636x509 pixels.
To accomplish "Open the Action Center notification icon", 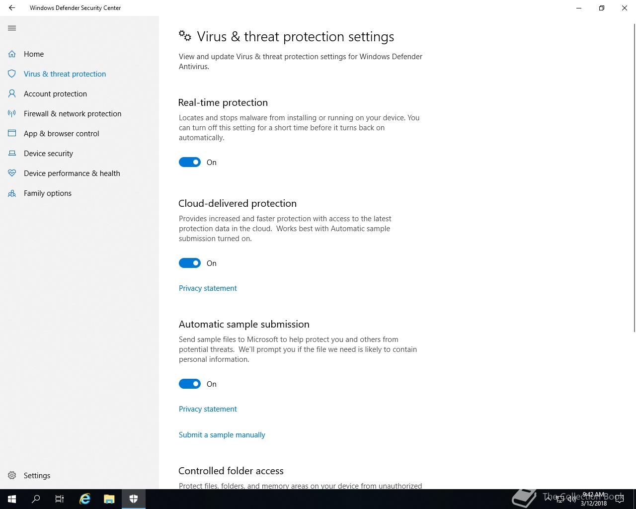I will click(x=619, y=499).
